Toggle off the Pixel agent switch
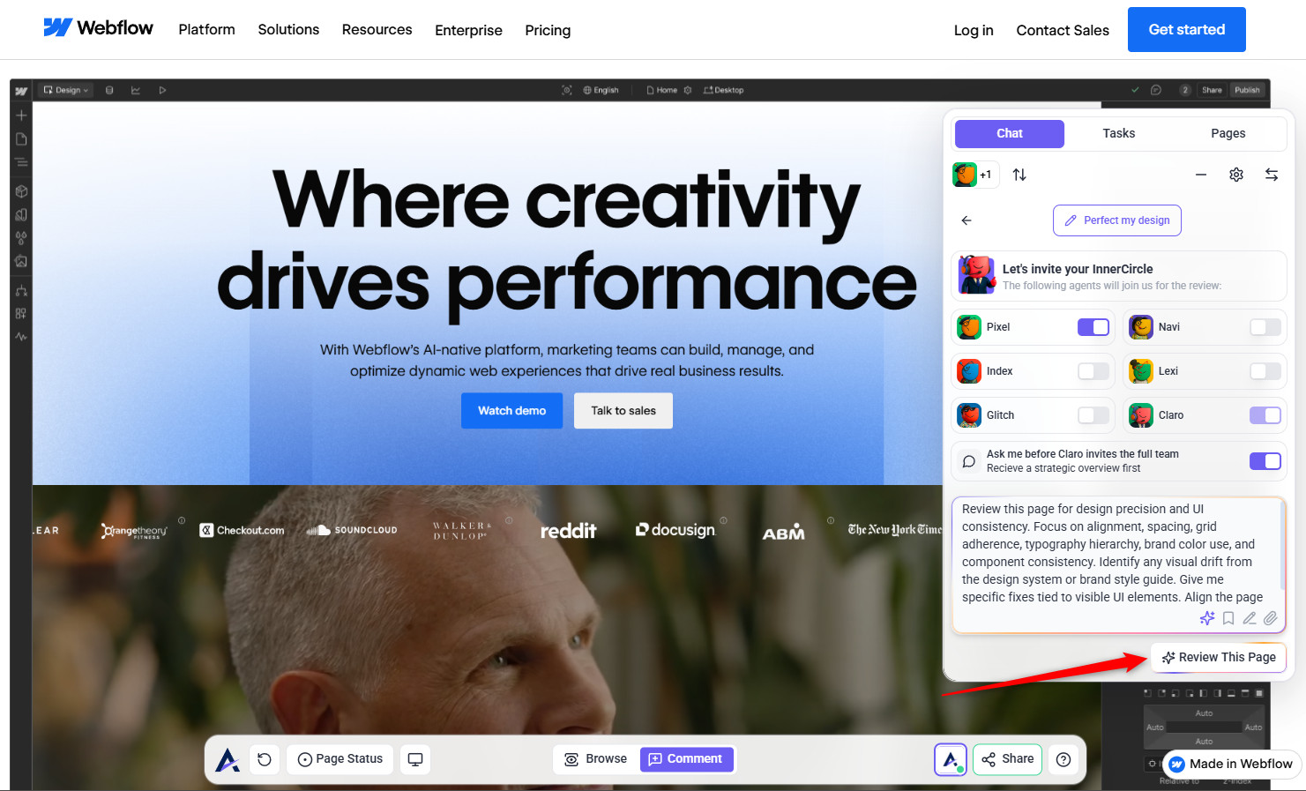The height and width of the screenshot is (791, 1306). point(1093,327)
